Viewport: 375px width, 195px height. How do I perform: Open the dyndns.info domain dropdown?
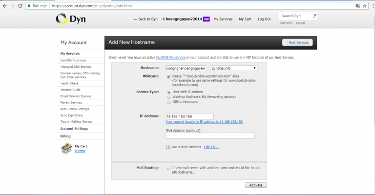pos(234,68)
